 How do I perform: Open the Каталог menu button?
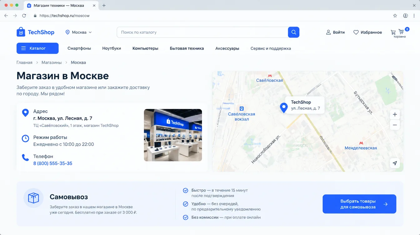(37, 48)
